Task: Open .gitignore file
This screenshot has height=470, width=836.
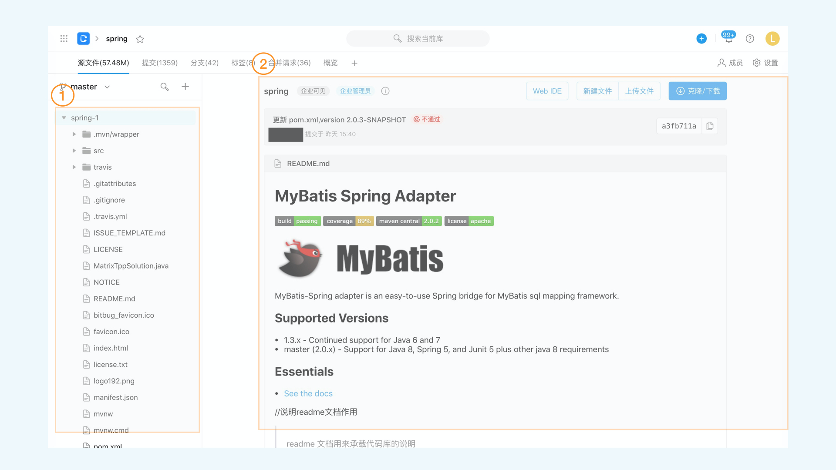Action: 109,200
